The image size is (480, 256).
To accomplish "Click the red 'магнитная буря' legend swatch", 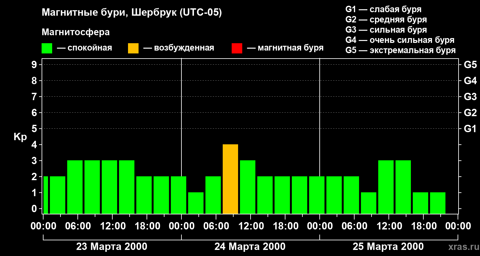I will click(x=237, y=48).
